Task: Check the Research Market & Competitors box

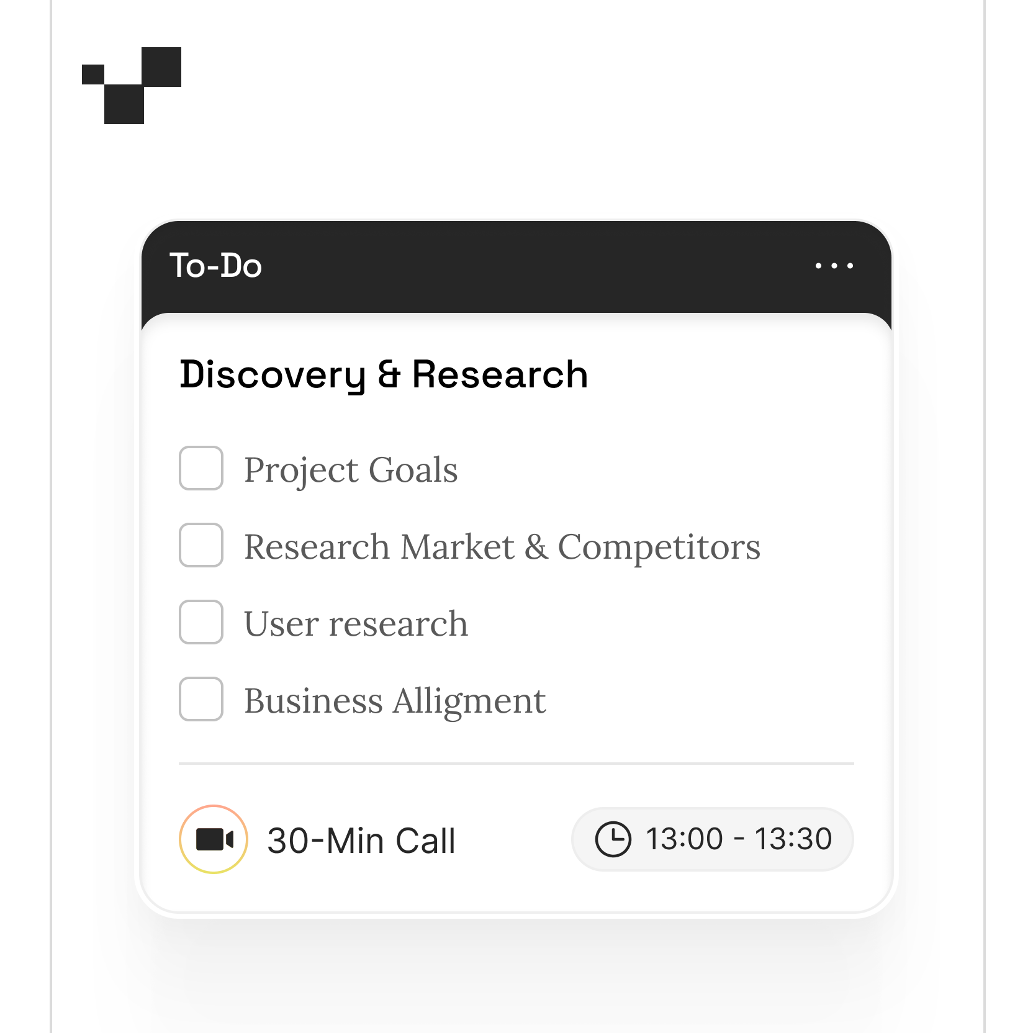Action: pos(201,545)
